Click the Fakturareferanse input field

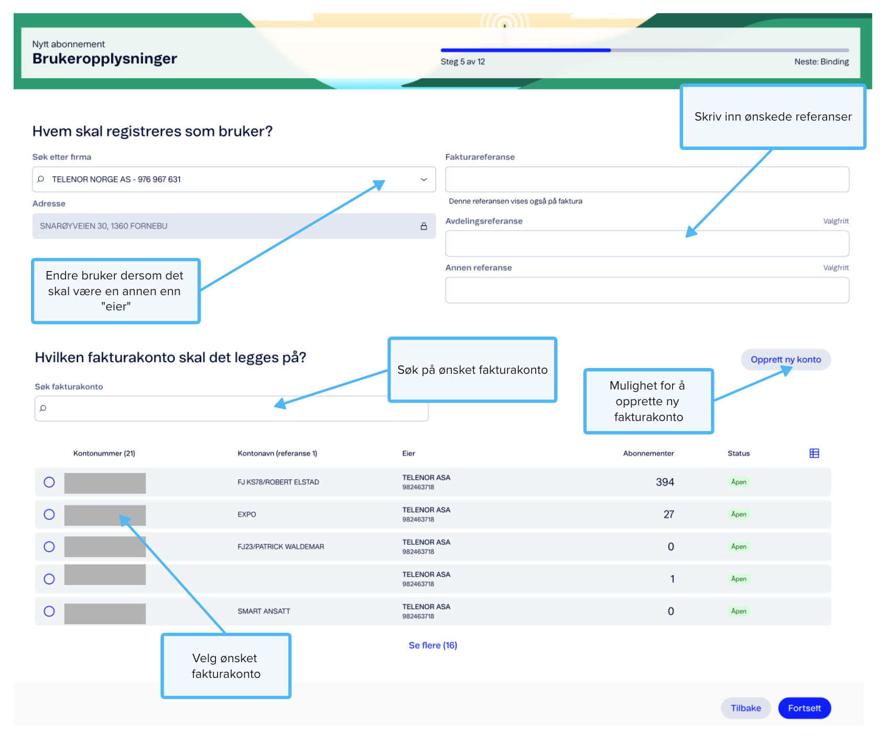(647, 179)
